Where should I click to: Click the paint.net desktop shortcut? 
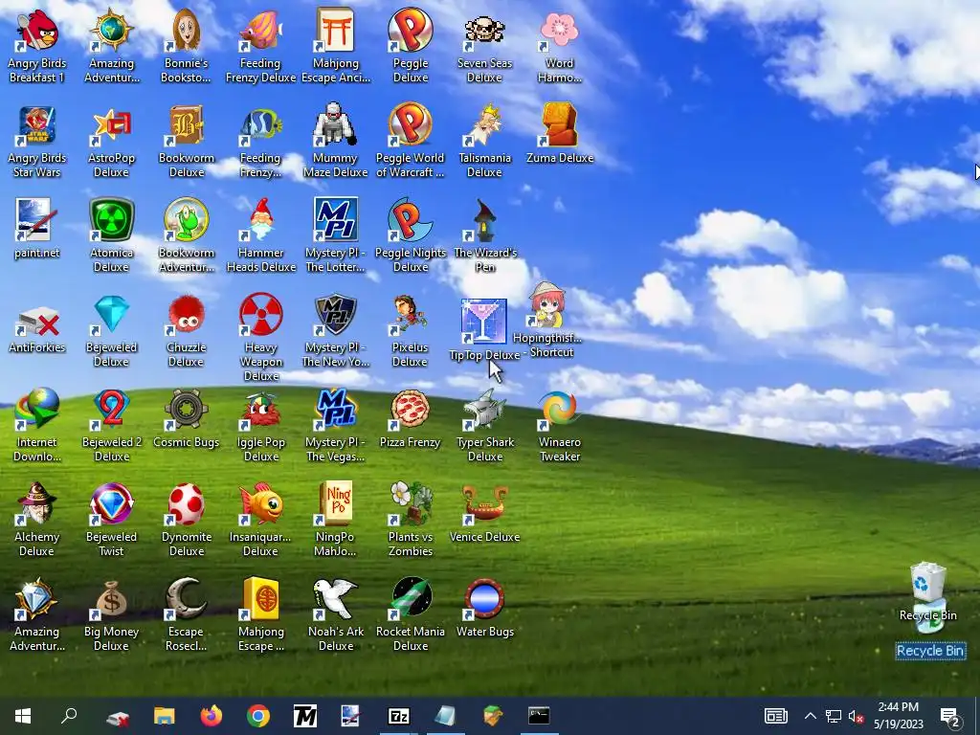(37, 220)
